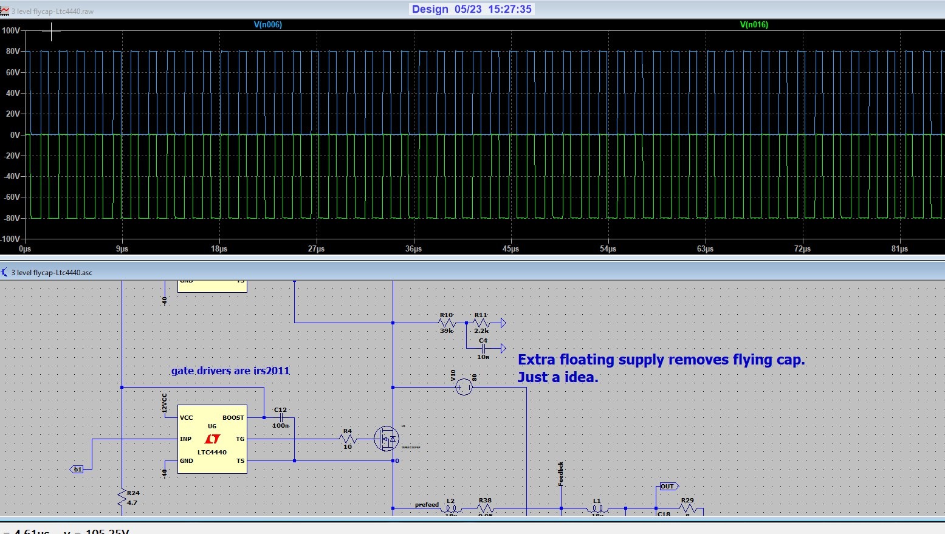Click the L1 inductor symbol
The width and height of the screenshot is (945, 534).
tap(597, 508)
